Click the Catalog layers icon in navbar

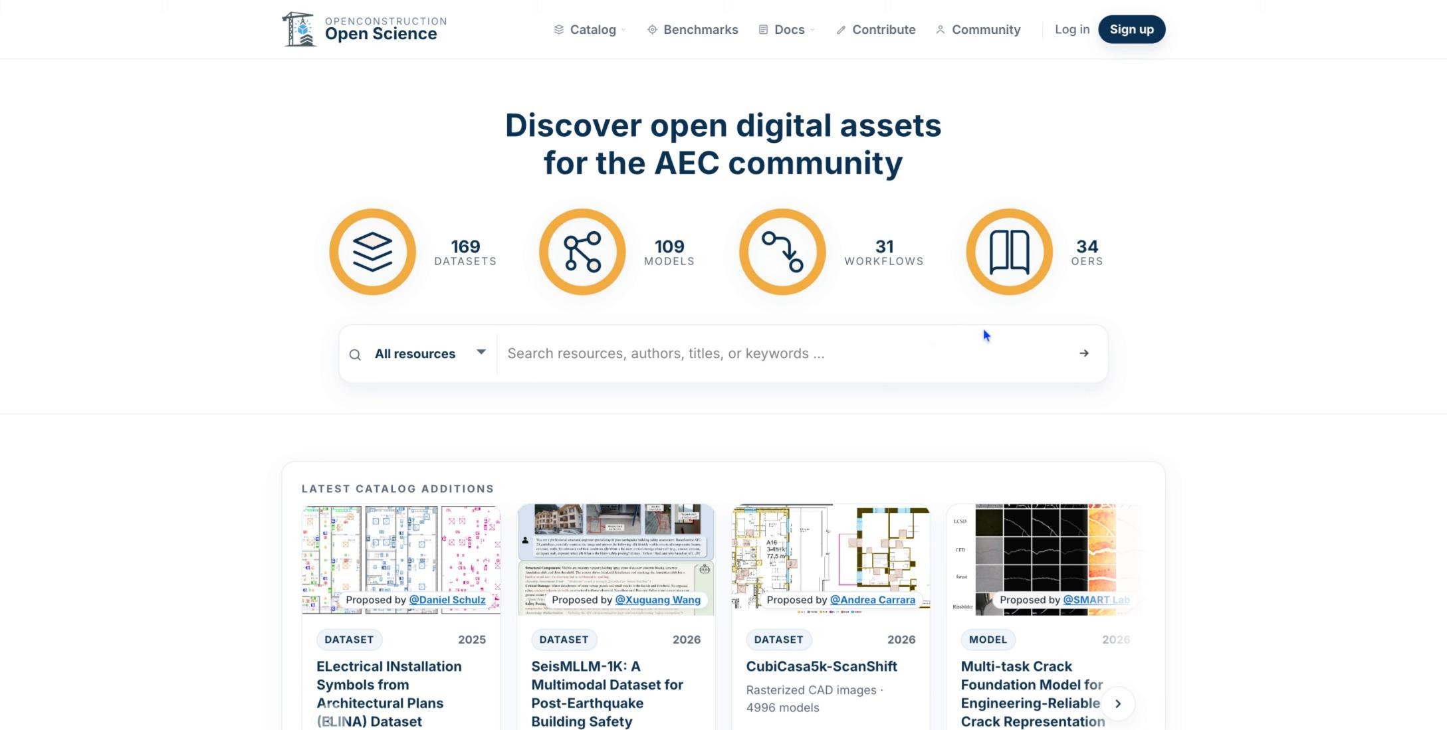559,29
